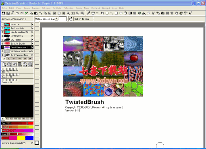Select the Rectangle shape tool
The height and width of the screenshot is (149, 206).
coord(116,13)
